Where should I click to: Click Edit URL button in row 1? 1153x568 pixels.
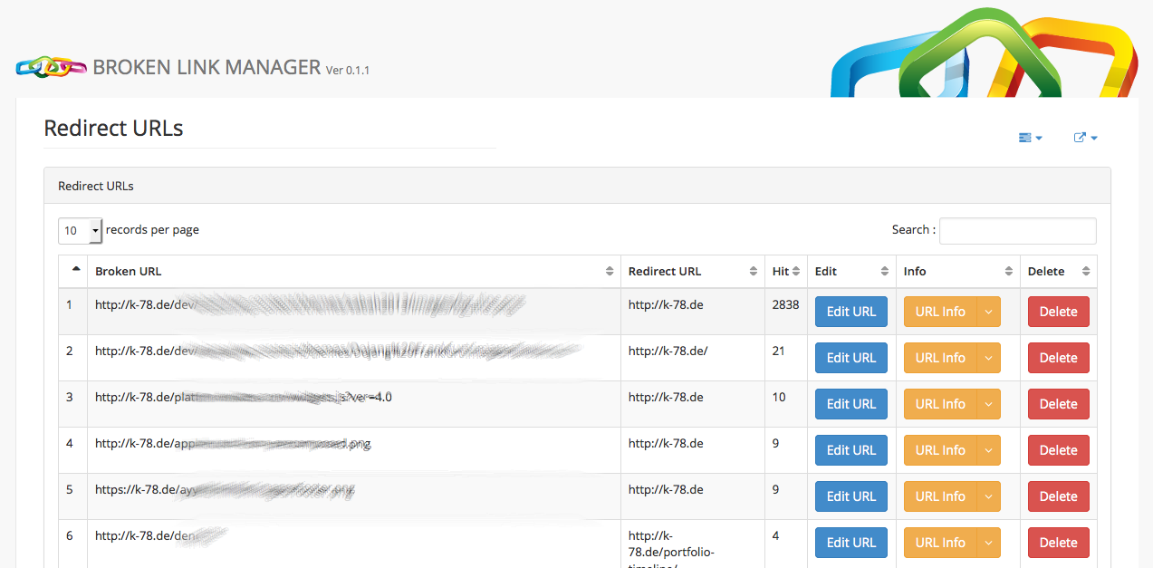click(851, 312)
